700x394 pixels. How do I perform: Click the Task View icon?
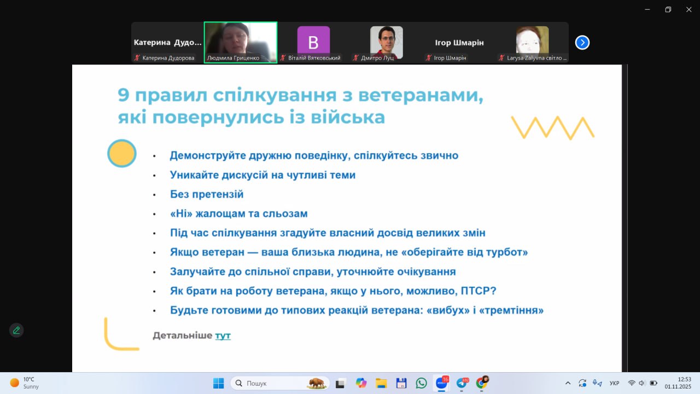(x=341, y=383)
